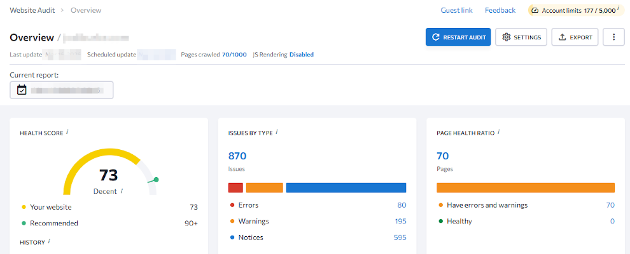630x254 pixels.
Task: Click the blue Notices bar segment
Action: point(346,187)
